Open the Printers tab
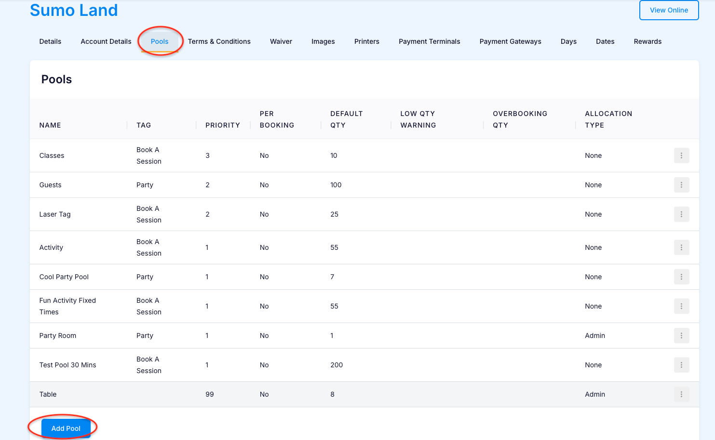 [367, 41]
